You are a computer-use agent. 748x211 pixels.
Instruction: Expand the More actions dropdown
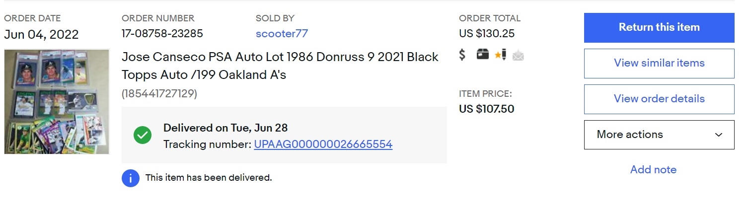[659, 135]
